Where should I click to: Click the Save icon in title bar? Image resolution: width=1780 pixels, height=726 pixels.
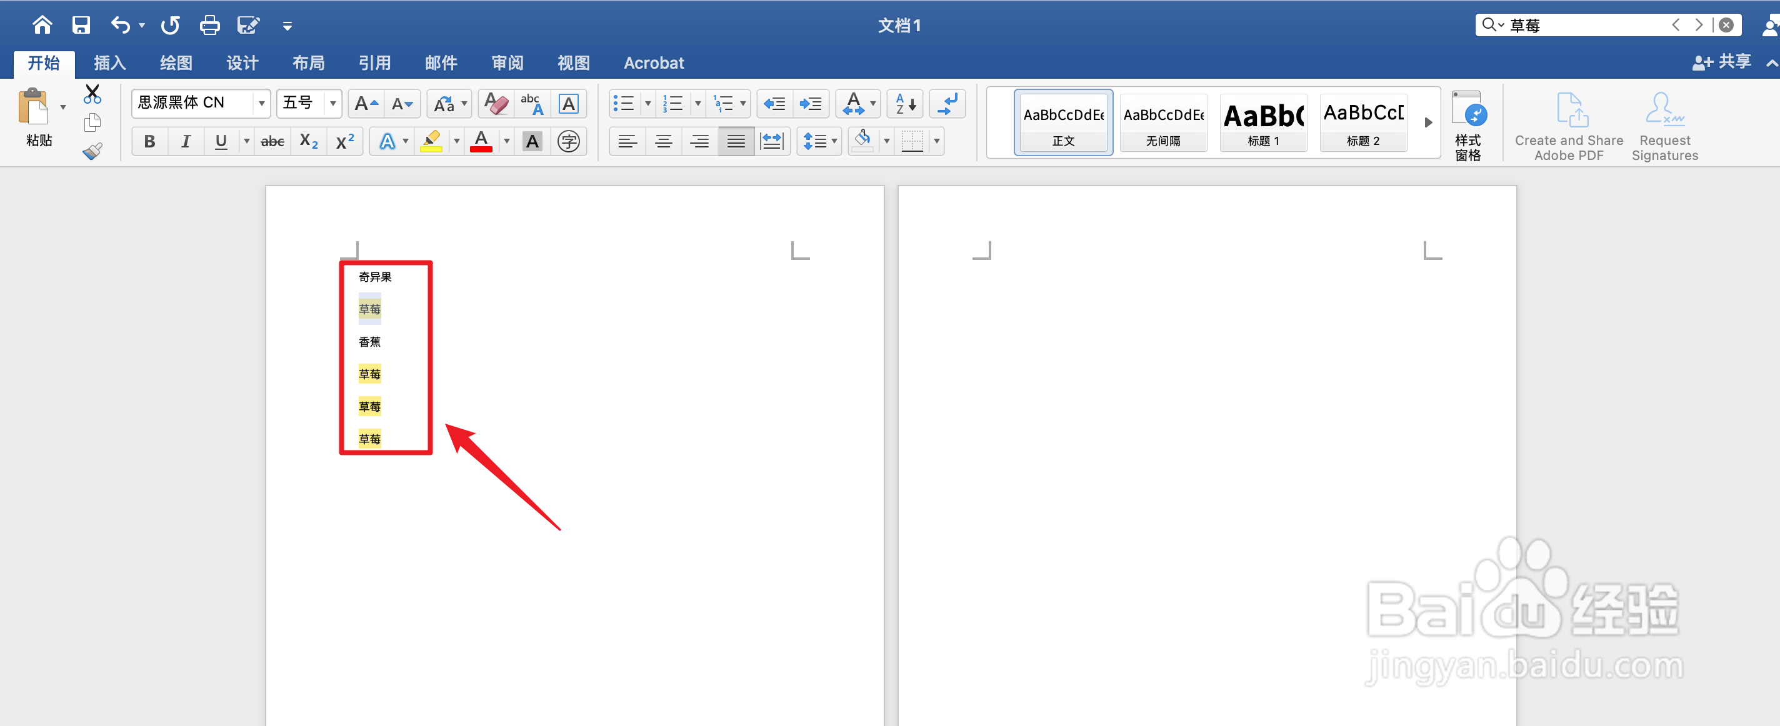81,26
